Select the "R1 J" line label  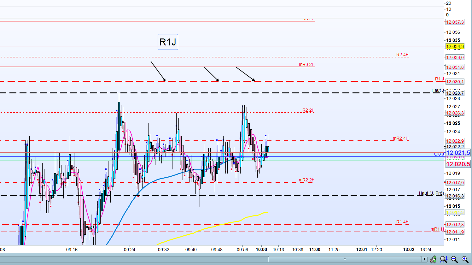[x=440, y=79]
